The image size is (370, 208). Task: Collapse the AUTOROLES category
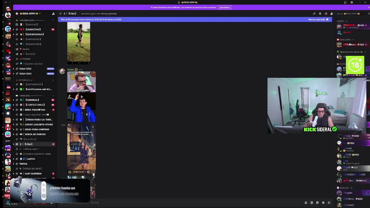(25, 80)
